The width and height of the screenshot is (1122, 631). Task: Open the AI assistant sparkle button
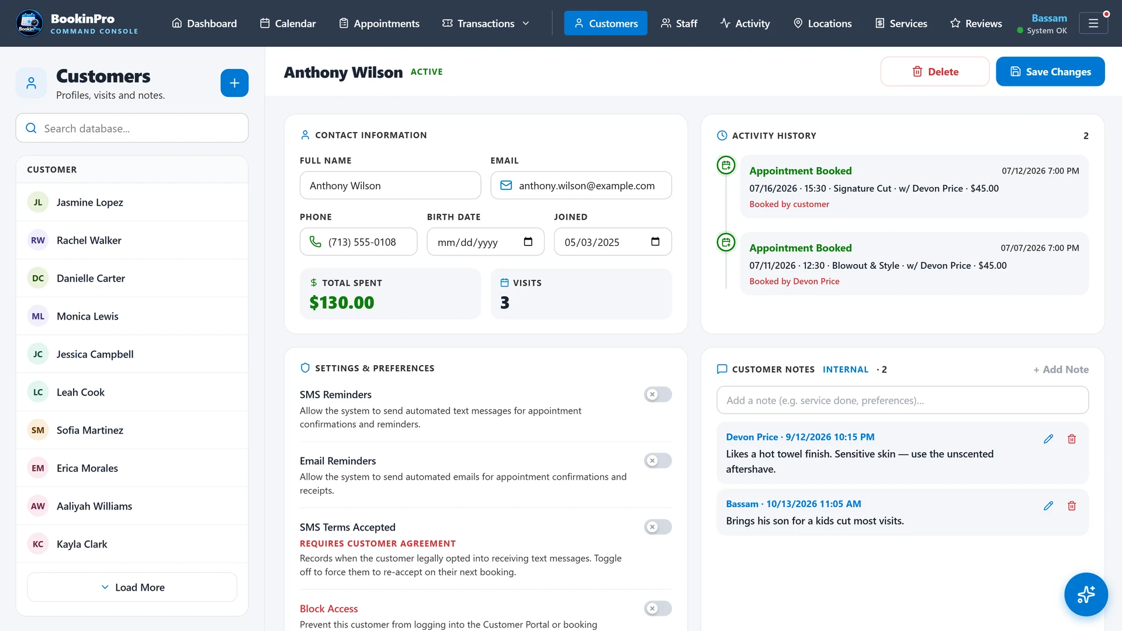click(x=1086, y=594)
